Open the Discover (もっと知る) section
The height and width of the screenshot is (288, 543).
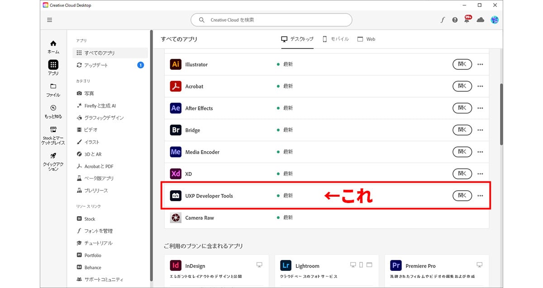point(53,111)
